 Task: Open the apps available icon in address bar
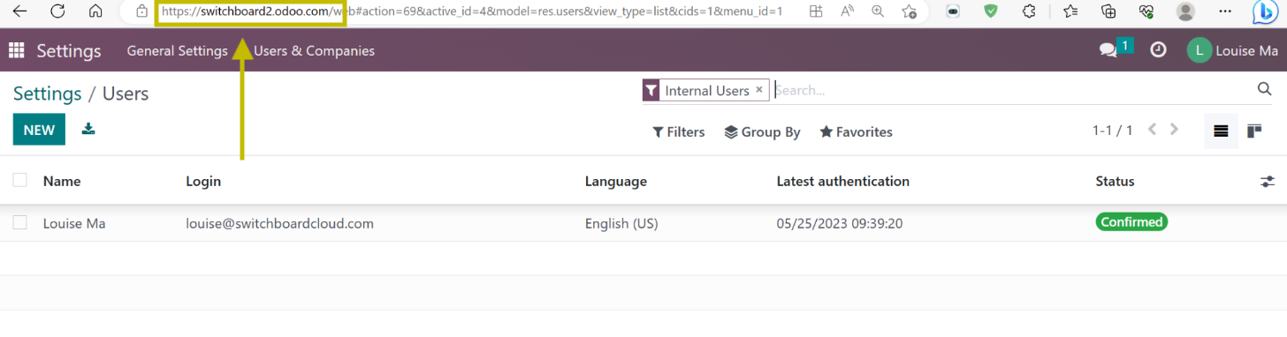coord(816,11)
